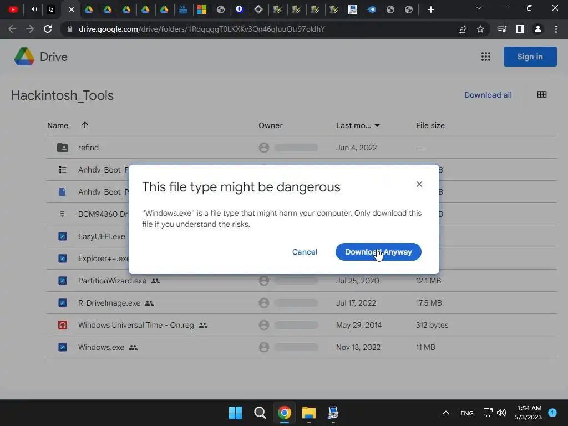Expand the tab search chevron

[479, 8]
